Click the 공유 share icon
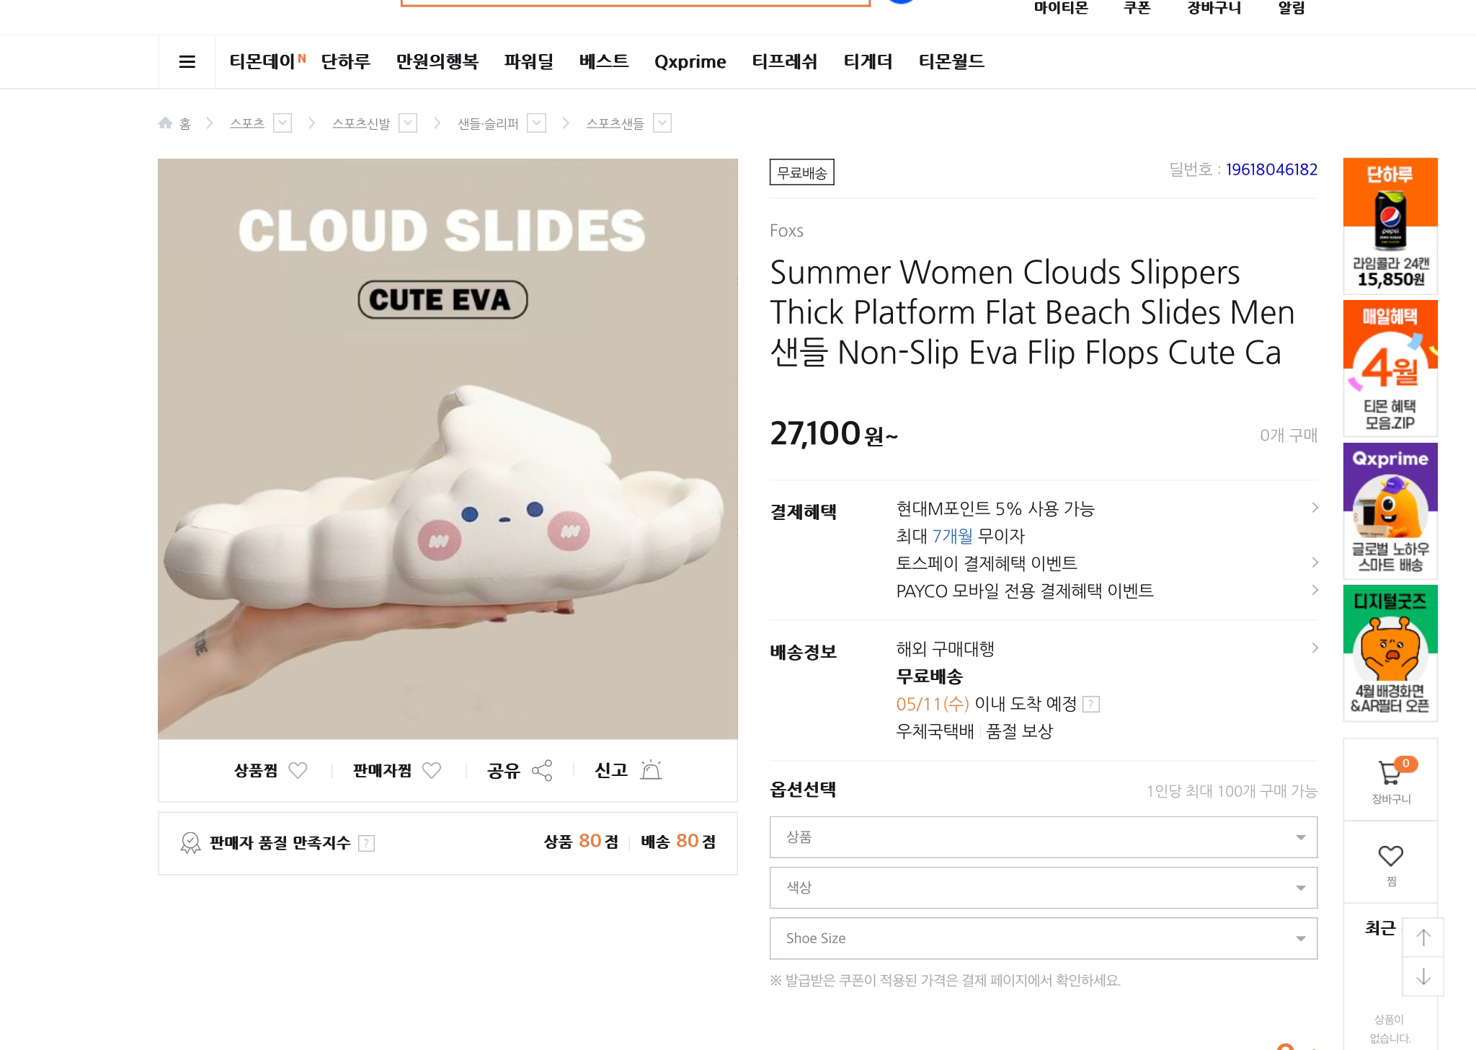Viewport: 1476px width, 1050px height. pos(542,771)
